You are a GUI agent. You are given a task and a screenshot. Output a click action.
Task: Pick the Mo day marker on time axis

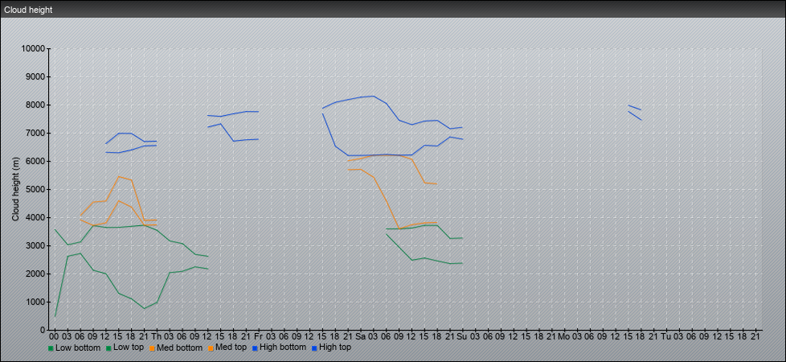563,335
